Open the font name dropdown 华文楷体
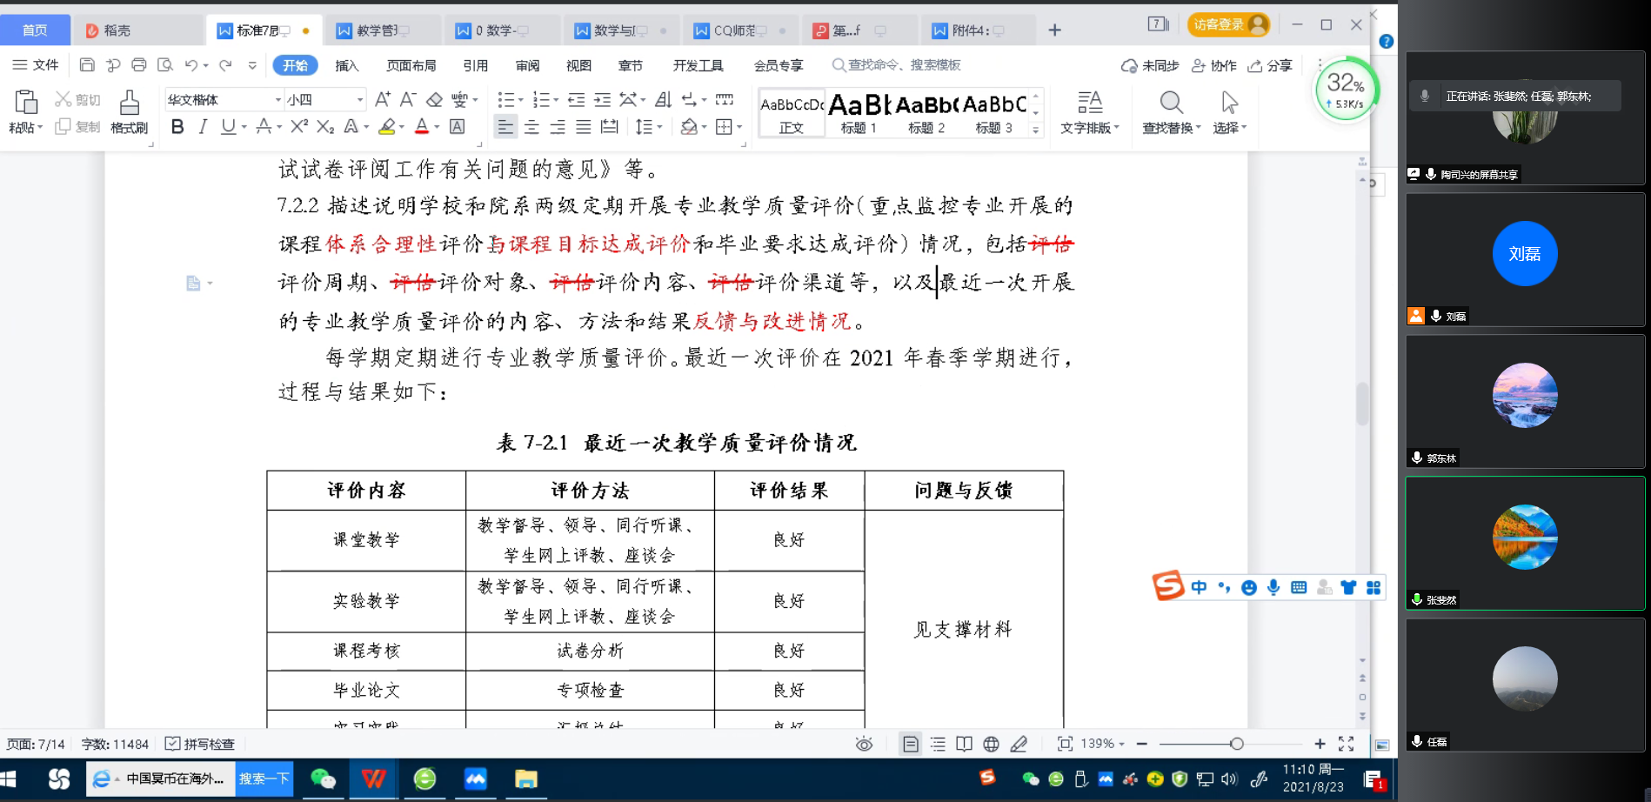The height and width of the screenshot is (802, 1651). click(x=224, y=100)
